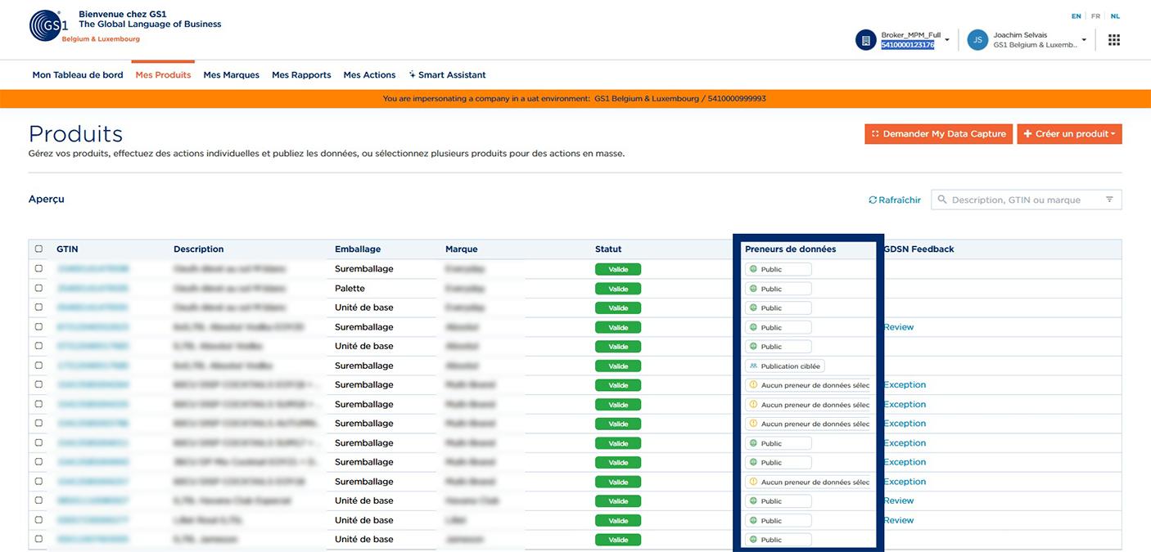
Task: Click the orange impersonation banner text
Action: (575, 99)
